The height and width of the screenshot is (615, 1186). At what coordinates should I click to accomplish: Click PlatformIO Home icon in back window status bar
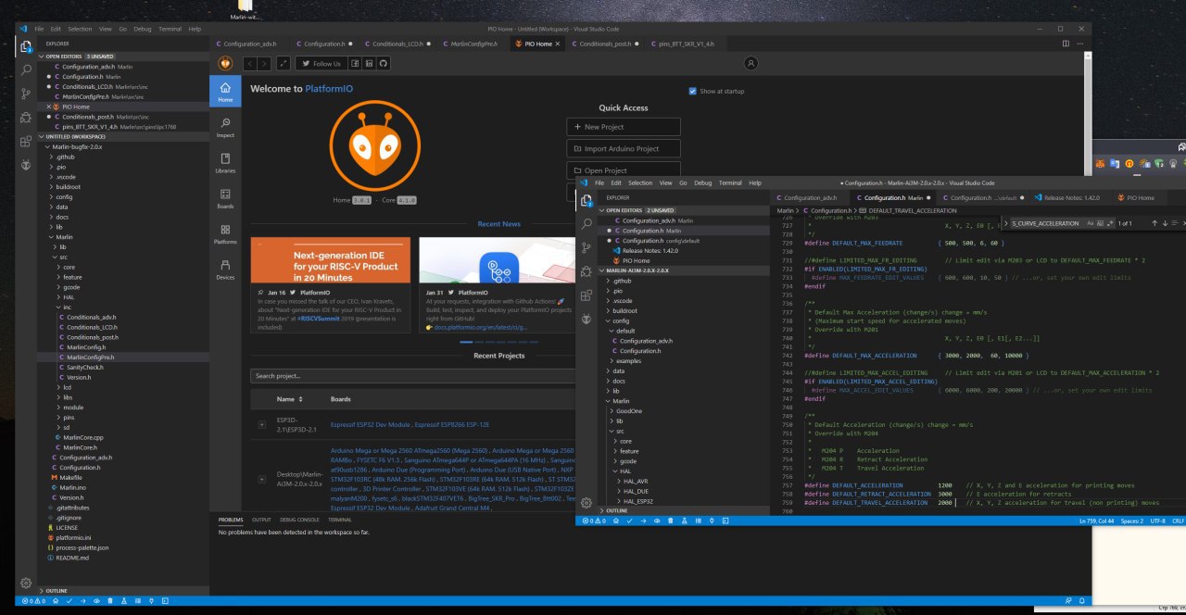click(x=54, y=601)
